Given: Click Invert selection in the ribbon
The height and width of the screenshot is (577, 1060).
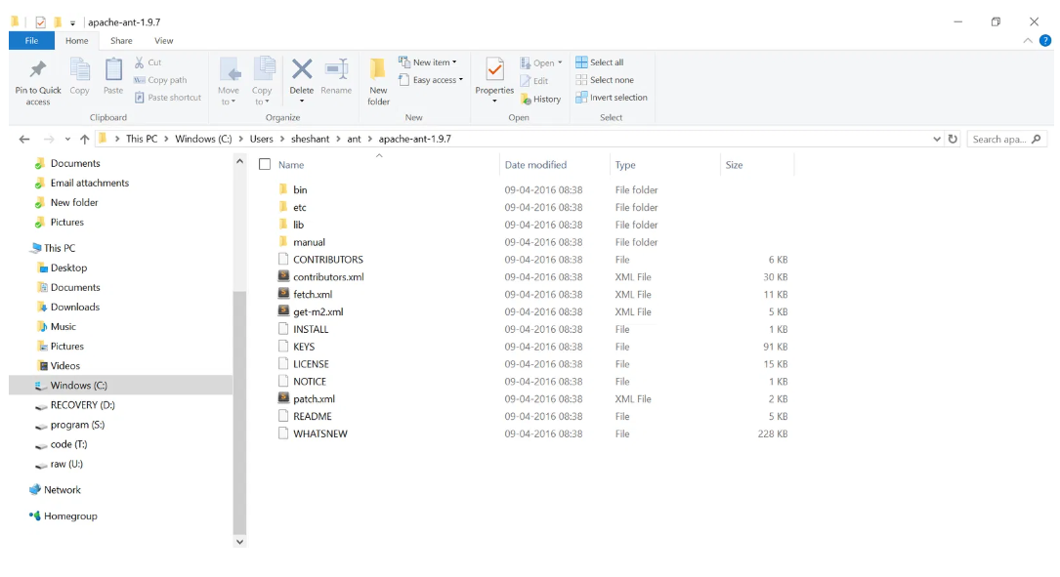Looking at the screenshot, I should click(612, 98).
